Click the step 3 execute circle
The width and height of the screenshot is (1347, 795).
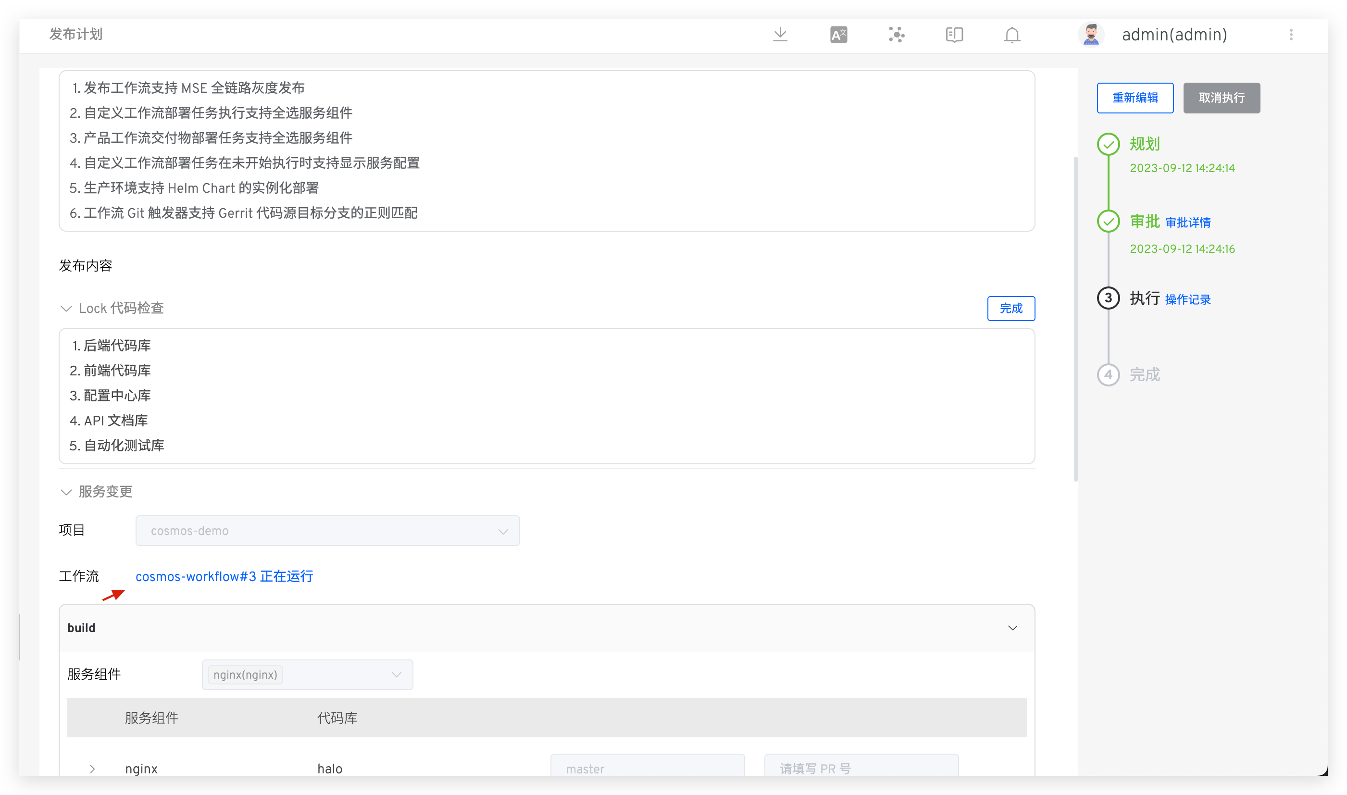(1108, 298)
